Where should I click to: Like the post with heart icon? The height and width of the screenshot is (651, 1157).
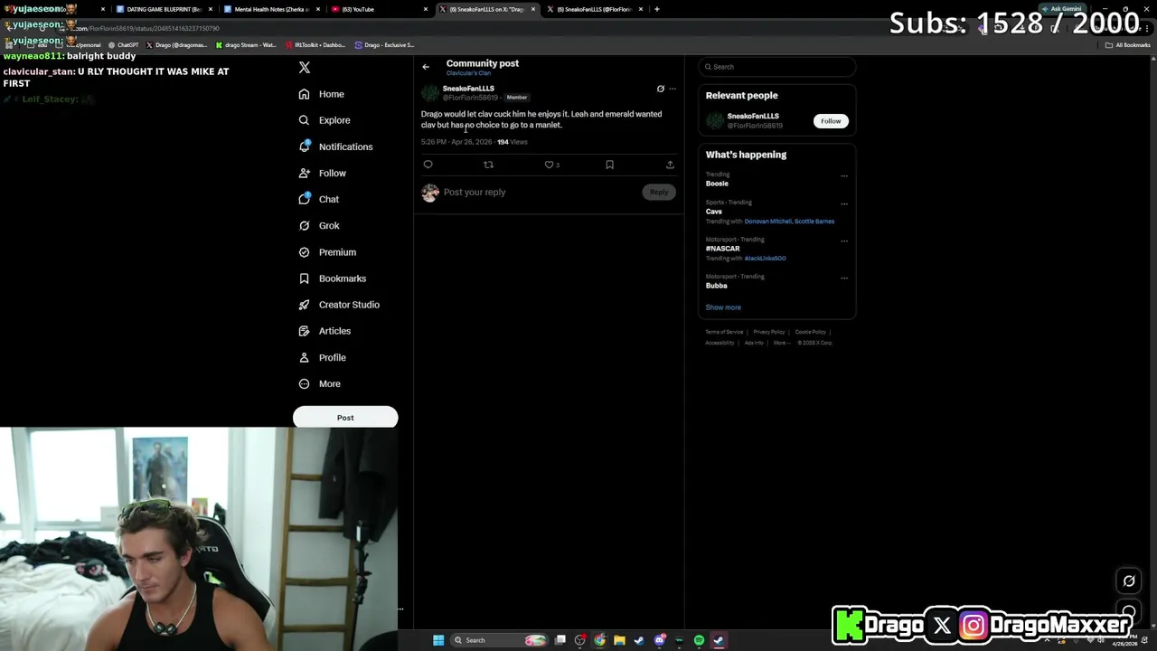tap(549, 165)
